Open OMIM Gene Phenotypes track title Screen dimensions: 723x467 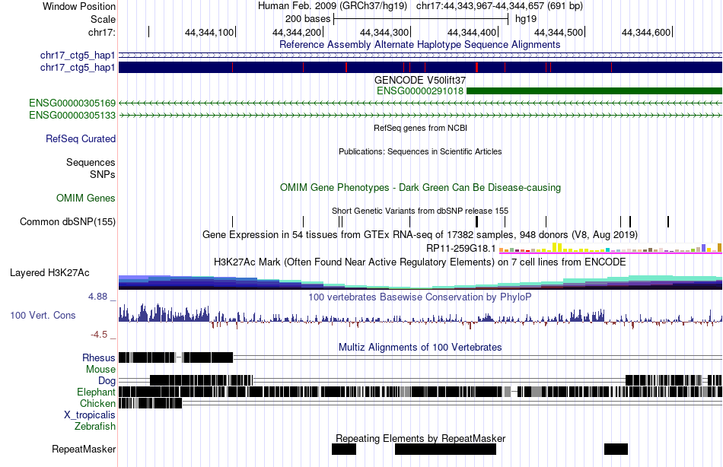pos(420,188)
